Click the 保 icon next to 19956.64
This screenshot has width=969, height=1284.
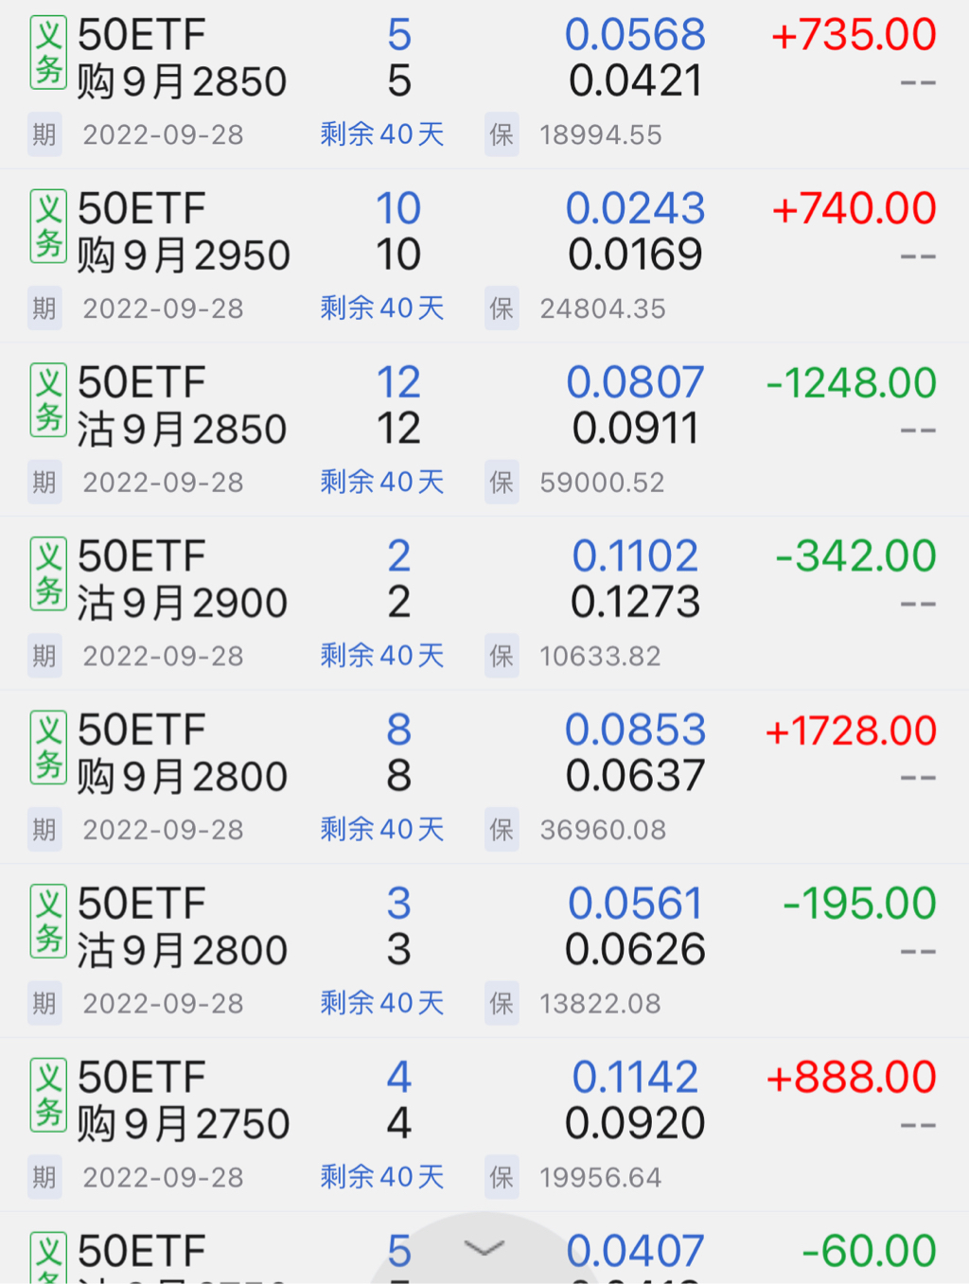coord(502,1177)
